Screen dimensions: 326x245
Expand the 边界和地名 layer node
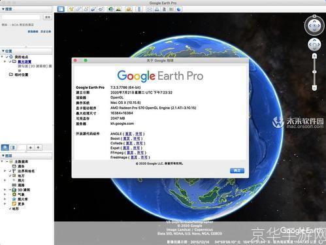point(5,171)
